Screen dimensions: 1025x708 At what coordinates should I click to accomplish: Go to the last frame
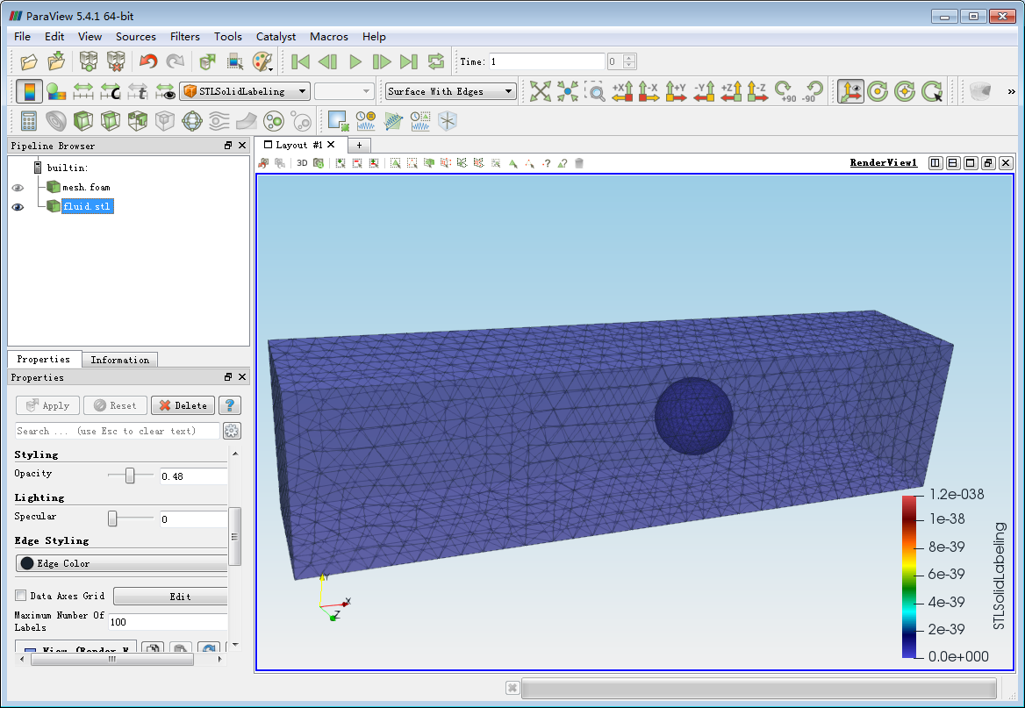click(x=409, y=61)
